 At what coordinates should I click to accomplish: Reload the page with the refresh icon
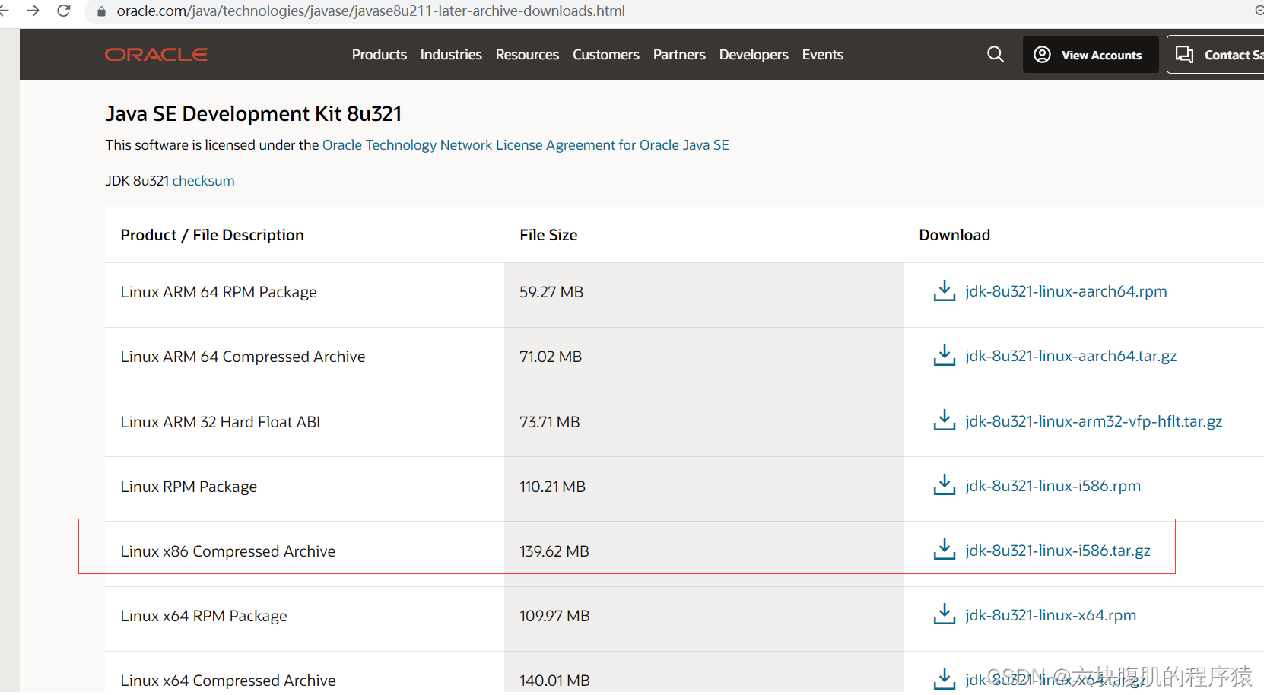click(64, 11)
